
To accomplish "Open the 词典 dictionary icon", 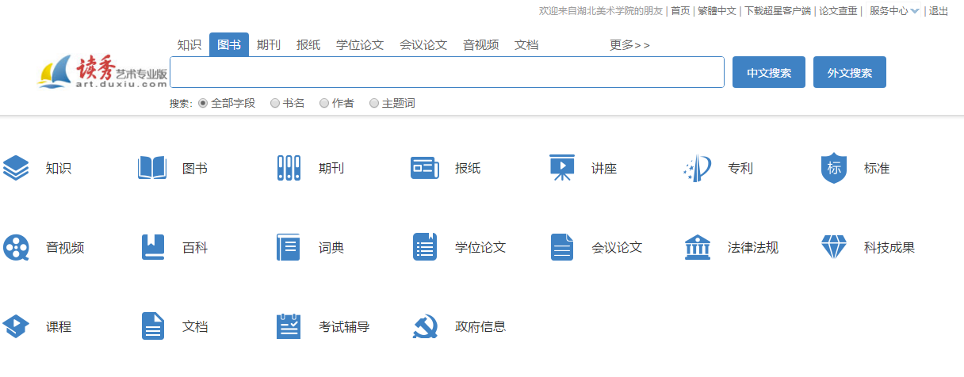I will tap(289, 248).
